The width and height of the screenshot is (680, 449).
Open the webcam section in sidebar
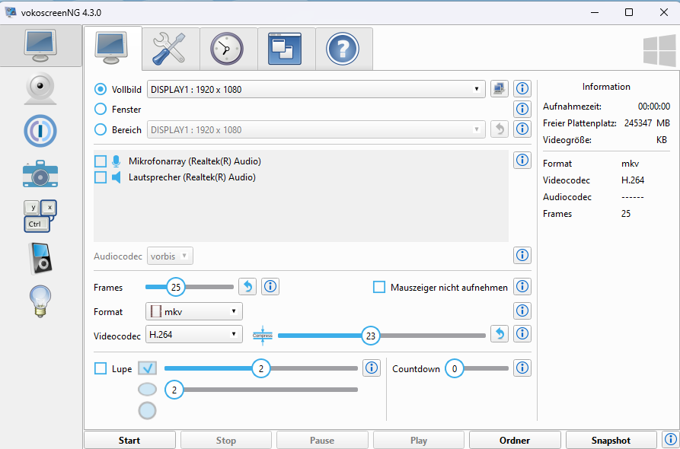click(x=40, y=89)
